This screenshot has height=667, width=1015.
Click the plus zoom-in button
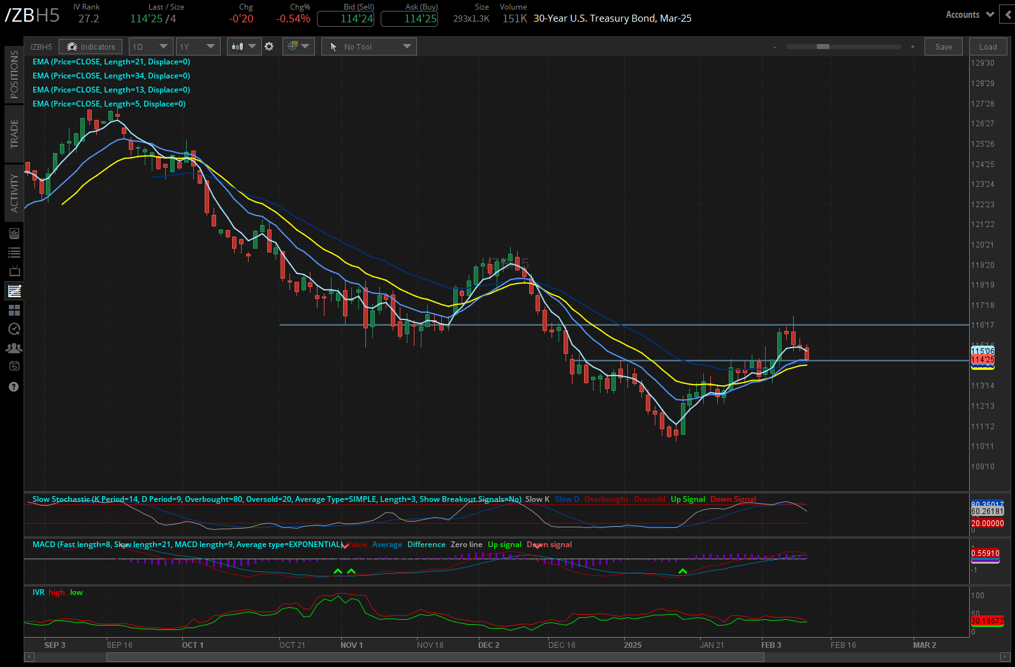pos(912,47)
